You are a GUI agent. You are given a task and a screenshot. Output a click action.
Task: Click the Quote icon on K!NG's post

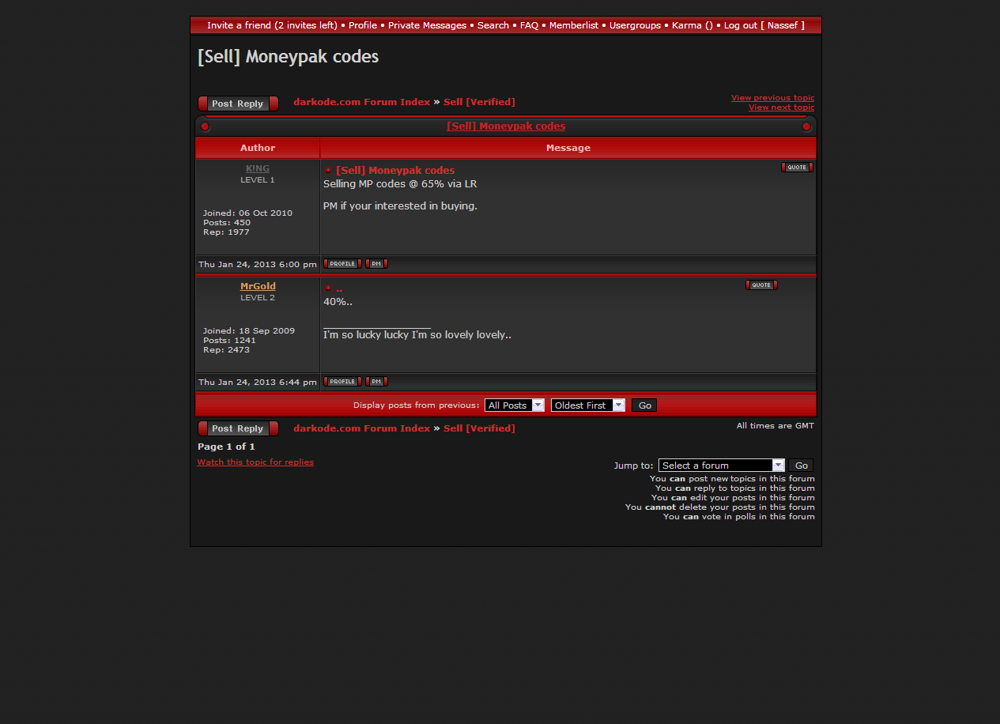click(797, 167)
